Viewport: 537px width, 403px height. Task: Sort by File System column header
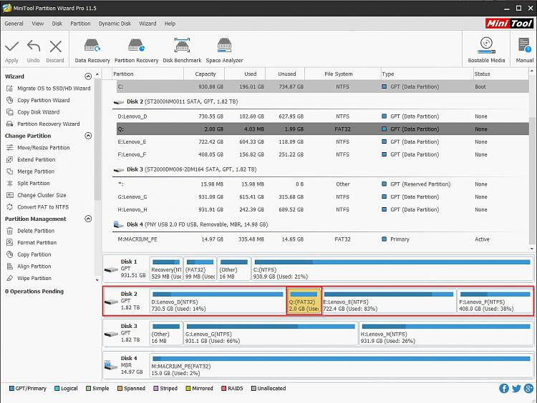pos(342,74)
